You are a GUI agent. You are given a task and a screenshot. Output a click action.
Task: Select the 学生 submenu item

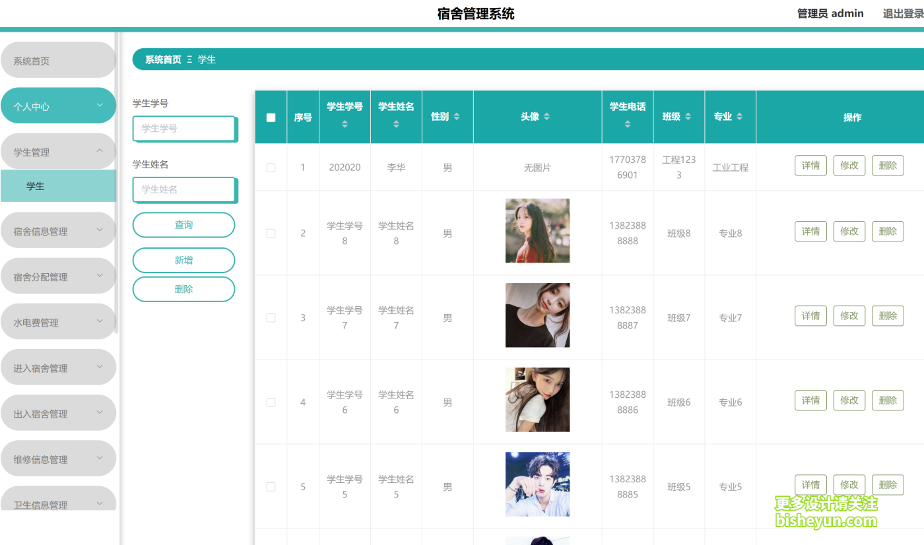tap(58, 186)
